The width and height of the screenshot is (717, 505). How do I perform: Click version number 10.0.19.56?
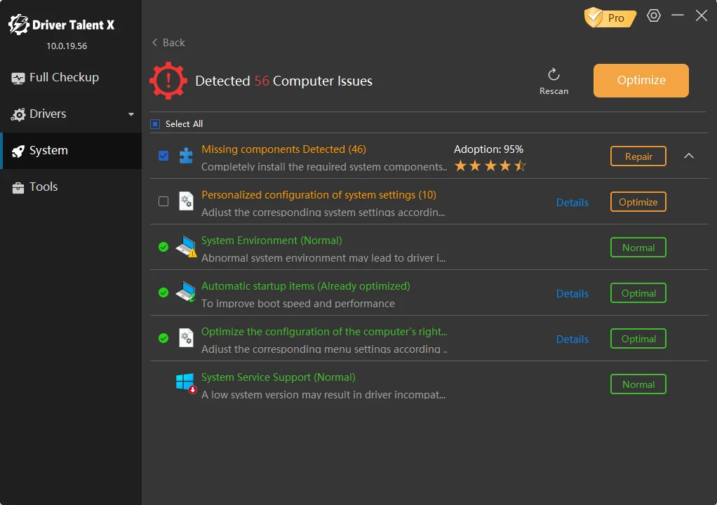[x=67, y=46]
